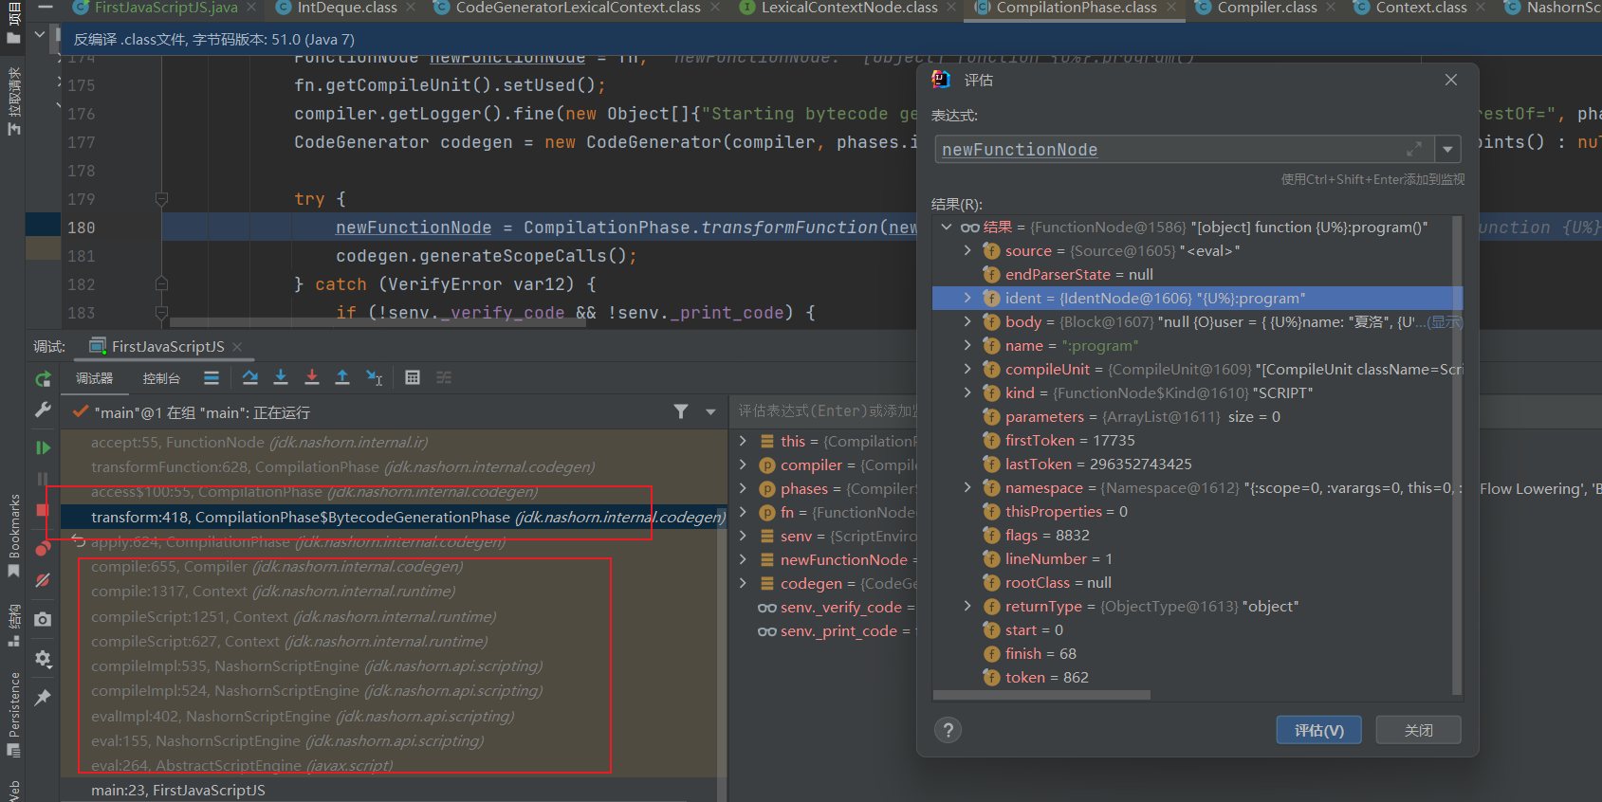1602x802 pixels.
Task: Toggle fold marker at line 179 try
Action: tap(161, 199)
